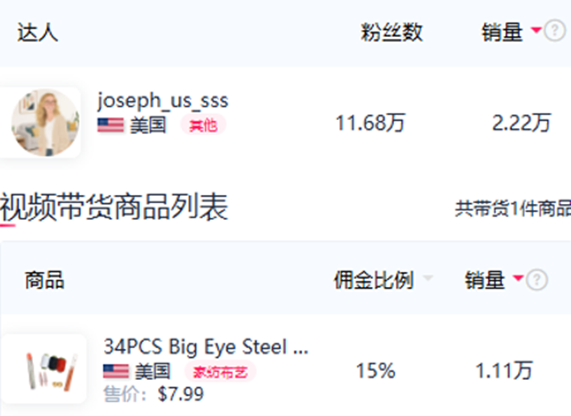Sort products by 销量 red arrow

coord(518,279)
